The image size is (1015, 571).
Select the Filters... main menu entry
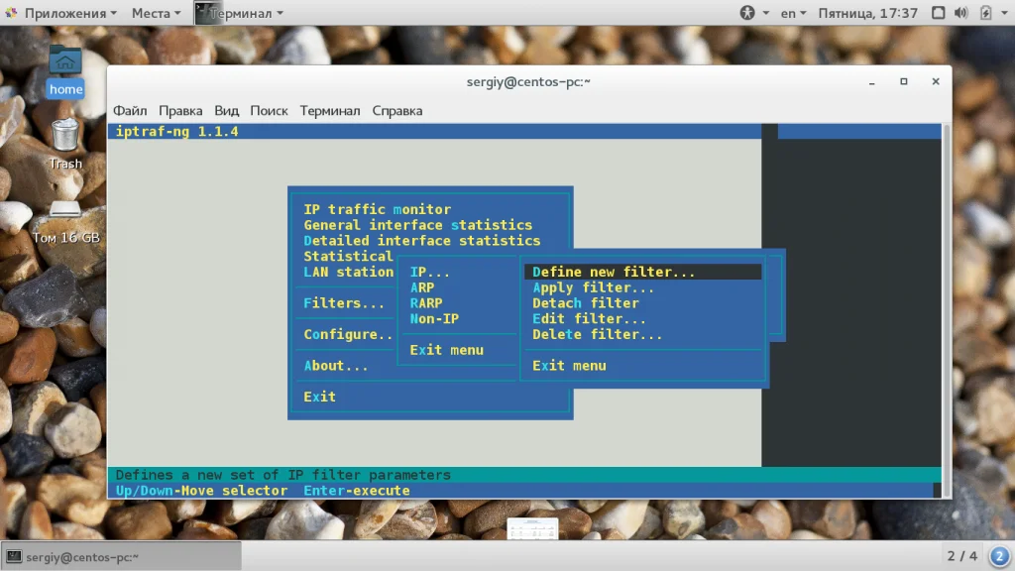[x=344, y=303]
